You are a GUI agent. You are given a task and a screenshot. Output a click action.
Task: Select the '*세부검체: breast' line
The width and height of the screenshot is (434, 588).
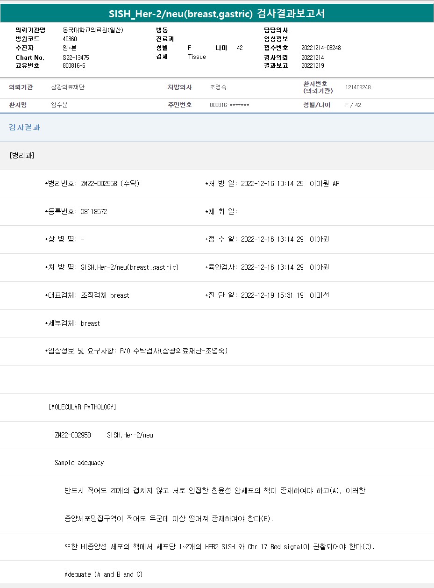coord(72,323)
